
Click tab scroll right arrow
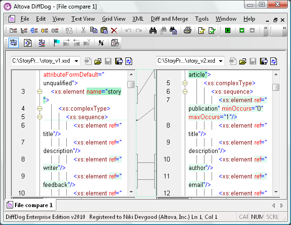pos(282,206)
